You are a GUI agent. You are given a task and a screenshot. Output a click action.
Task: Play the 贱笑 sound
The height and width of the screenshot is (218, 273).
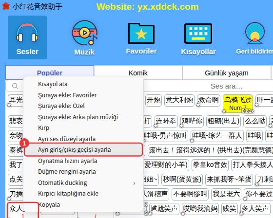(x=230, y=209)
